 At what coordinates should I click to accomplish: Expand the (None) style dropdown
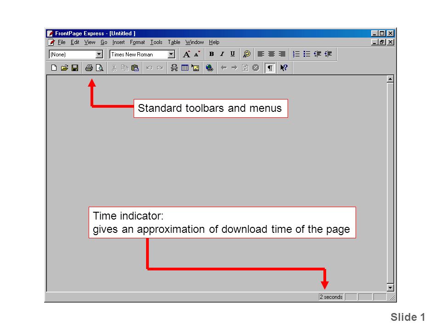pyautogui.click(x=99, y=54)
